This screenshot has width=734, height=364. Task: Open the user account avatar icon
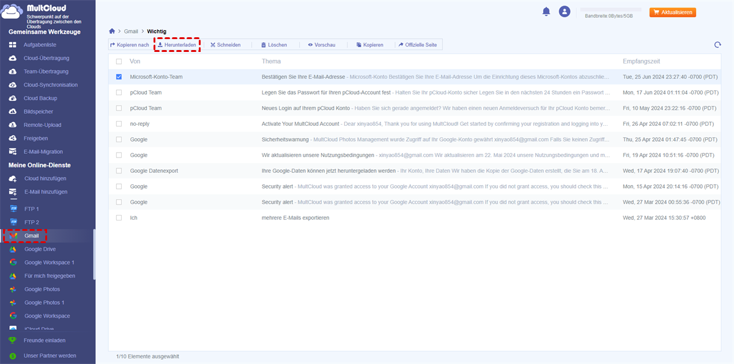tap(565, 12)
